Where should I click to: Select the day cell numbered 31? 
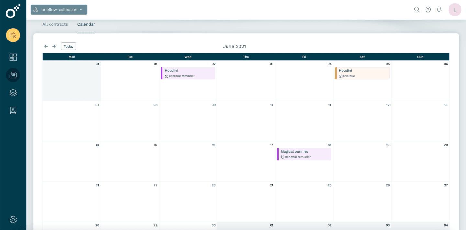[x=72, y=81]
